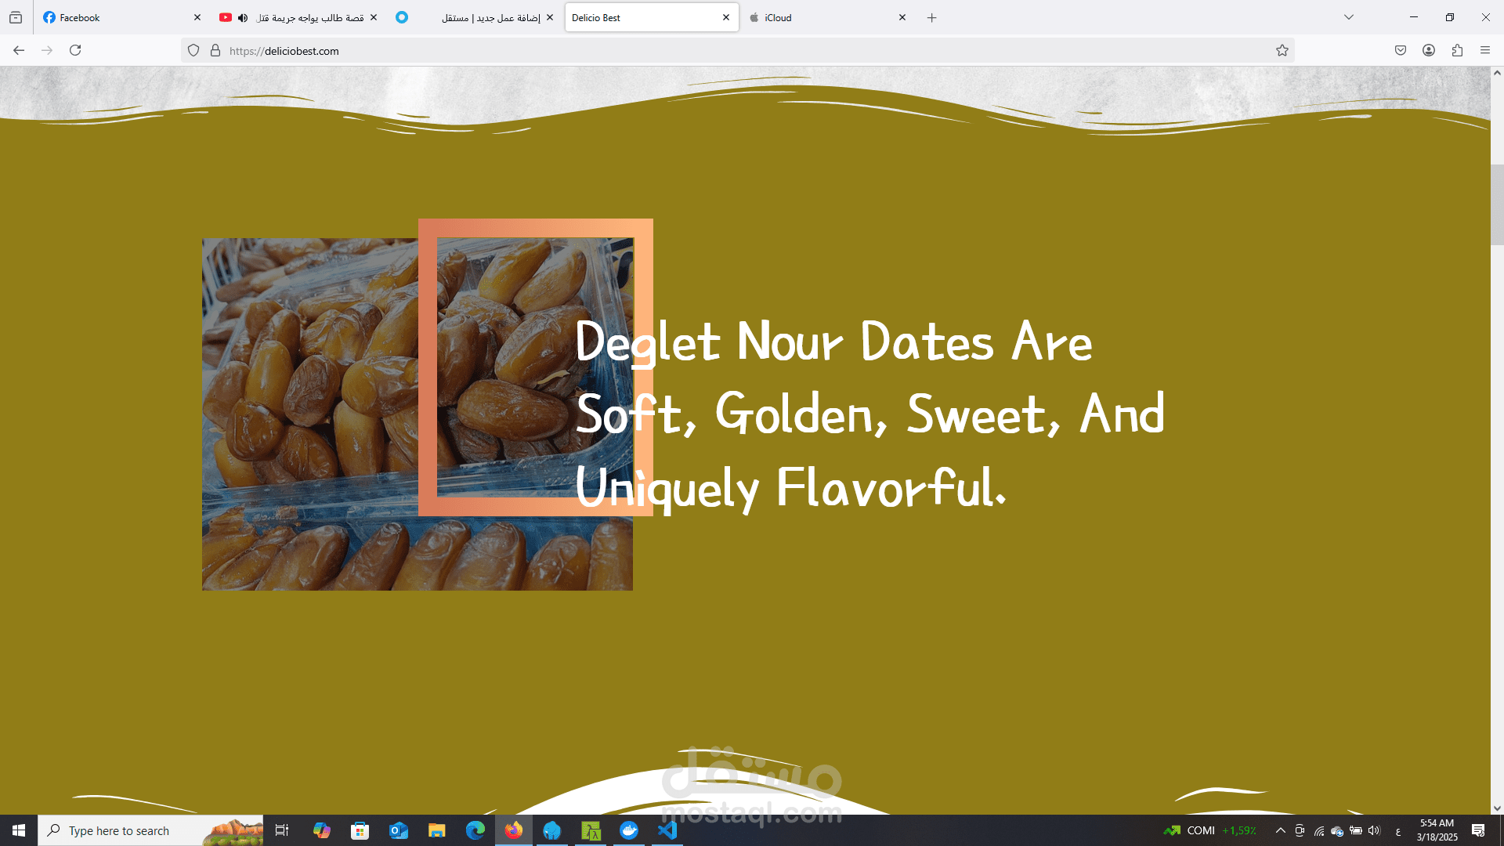Mute the playing YouTube tab audio
Viewport: 1504px width, 846px height.
[243, 17]
